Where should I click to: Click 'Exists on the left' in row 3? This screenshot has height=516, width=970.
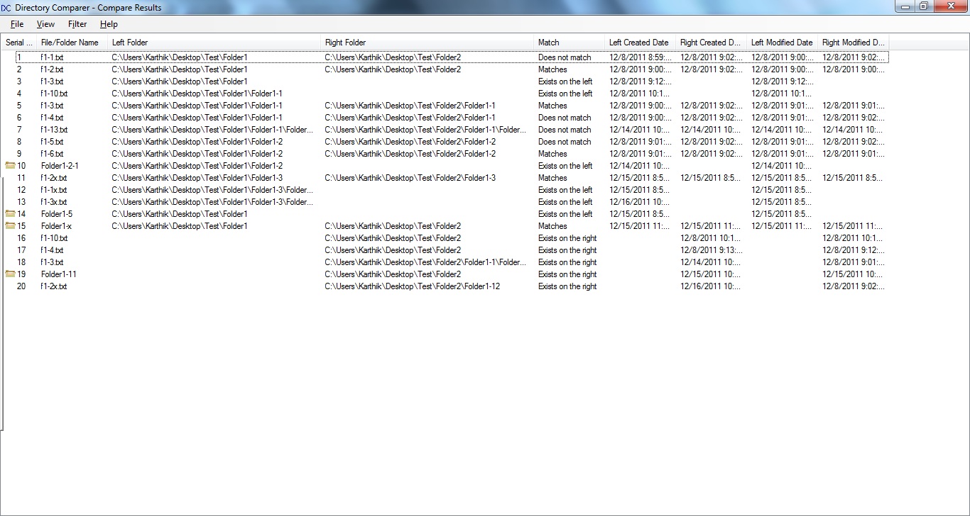[x=565, y=82]
